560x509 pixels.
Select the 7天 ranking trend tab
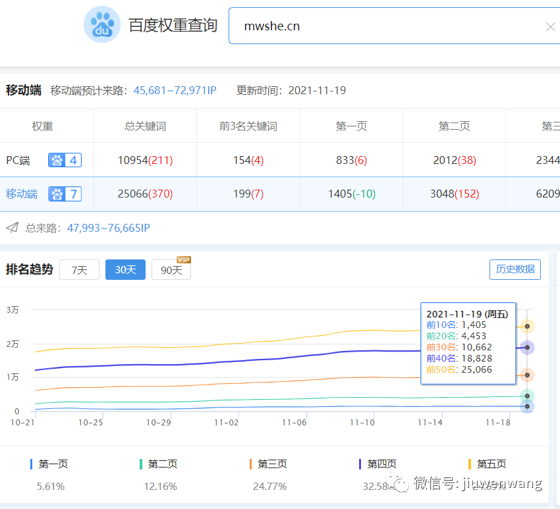click(79, 269)
